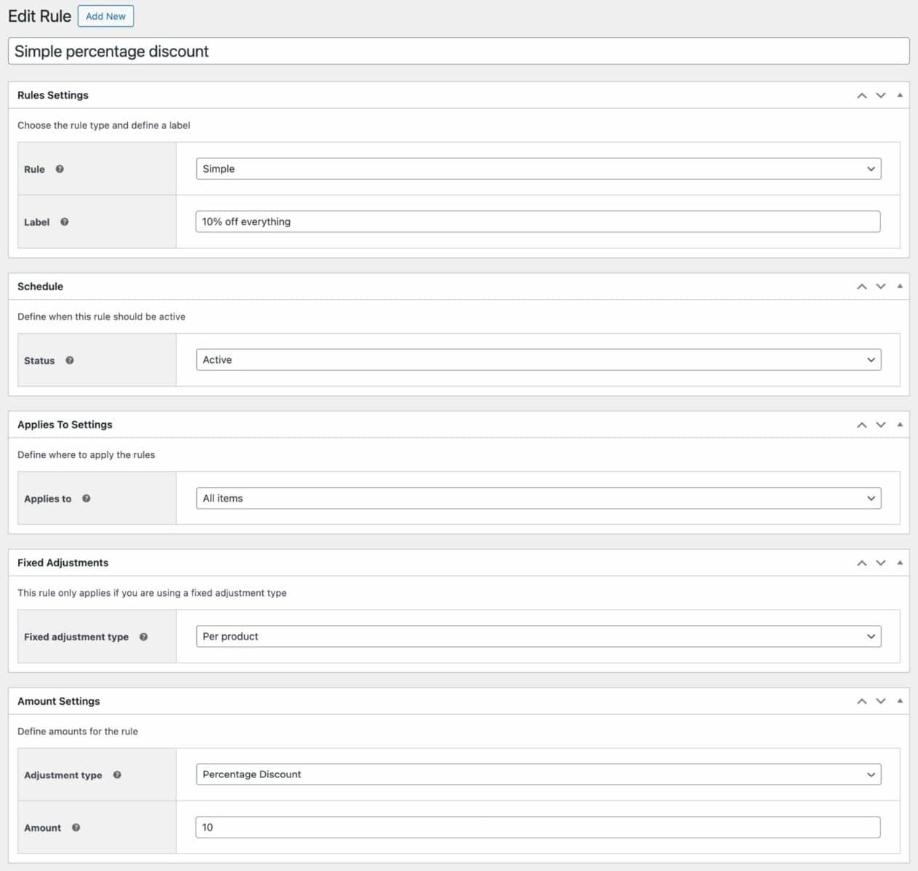
Task: Click 'Choose the rule type and define a label'
Action: 104,126
